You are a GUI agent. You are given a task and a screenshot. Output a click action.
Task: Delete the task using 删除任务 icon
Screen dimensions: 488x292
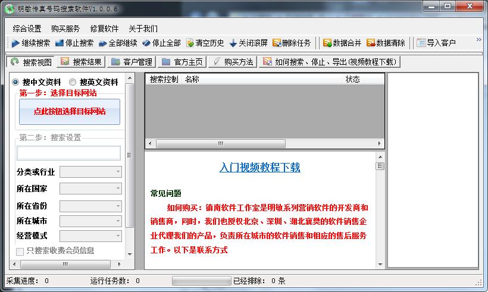point(277,43)
